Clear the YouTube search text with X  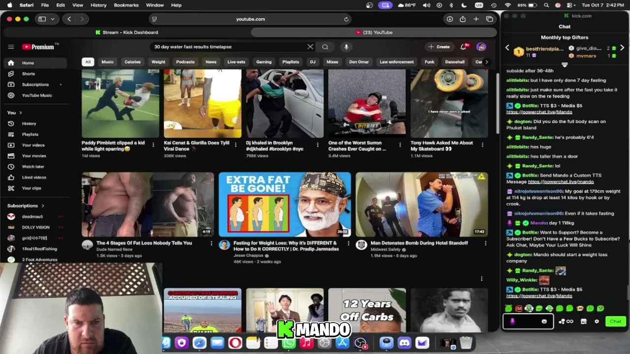[x=310, y=47]
